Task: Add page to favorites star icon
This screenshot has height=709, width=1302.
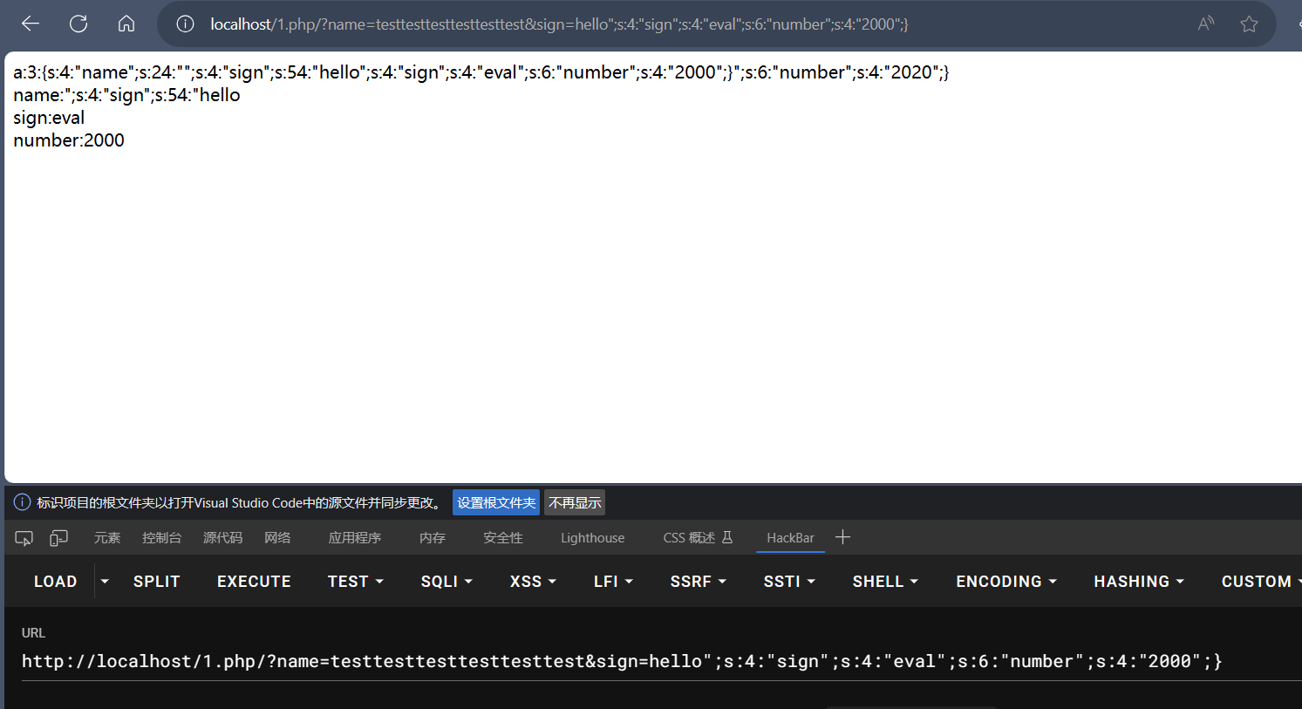Action: point(1249,24)
